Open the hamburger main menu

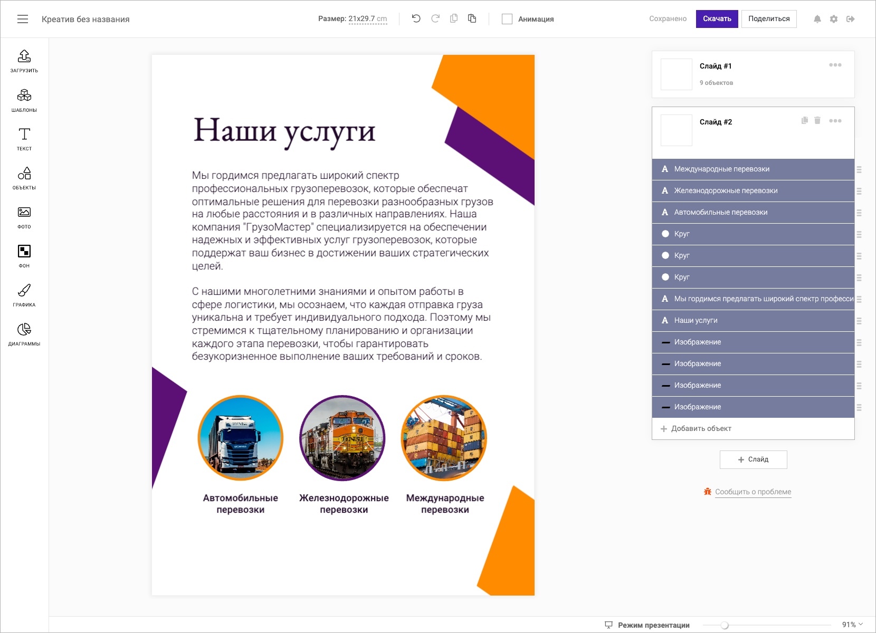click(x=23, y=19)
